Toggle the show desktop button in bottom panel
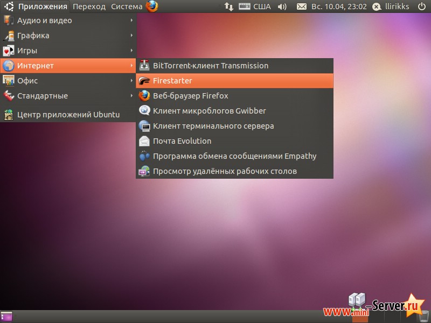 tap(5, 316)
